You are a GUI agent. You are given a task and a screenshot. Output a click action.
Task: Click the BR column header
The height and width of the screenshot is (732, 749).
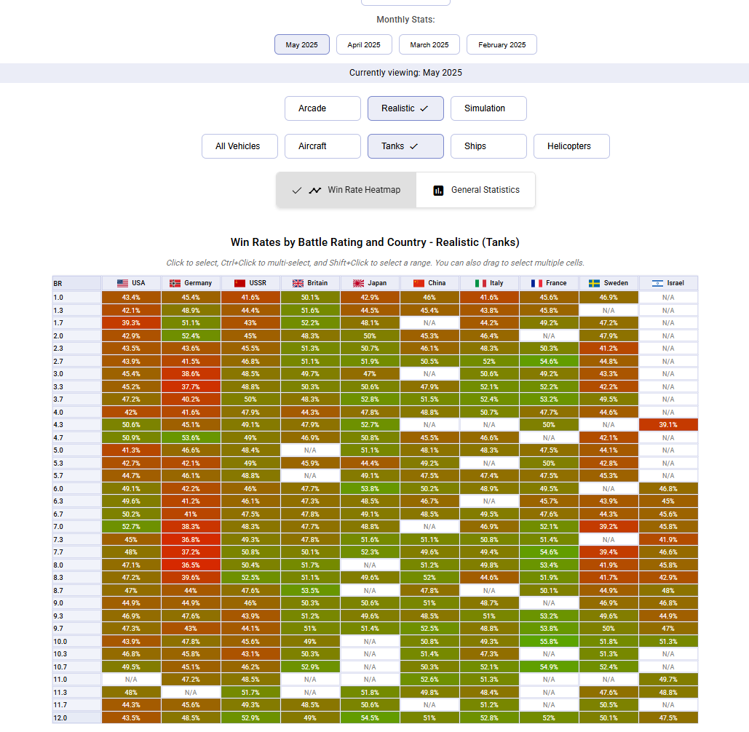pos(76,283)
